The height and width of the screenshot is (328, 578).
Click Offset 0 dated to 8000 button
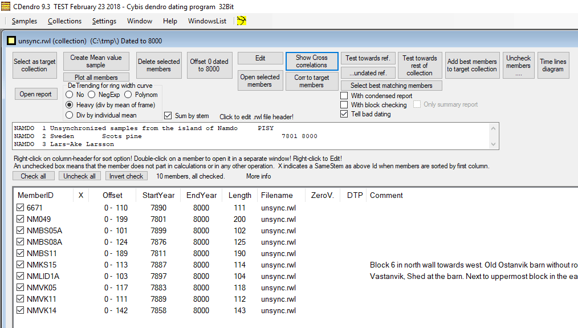coord(209,65)
